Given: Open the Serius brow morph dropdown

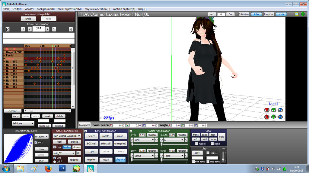Looking at the screenshot, I should [144, 156].
